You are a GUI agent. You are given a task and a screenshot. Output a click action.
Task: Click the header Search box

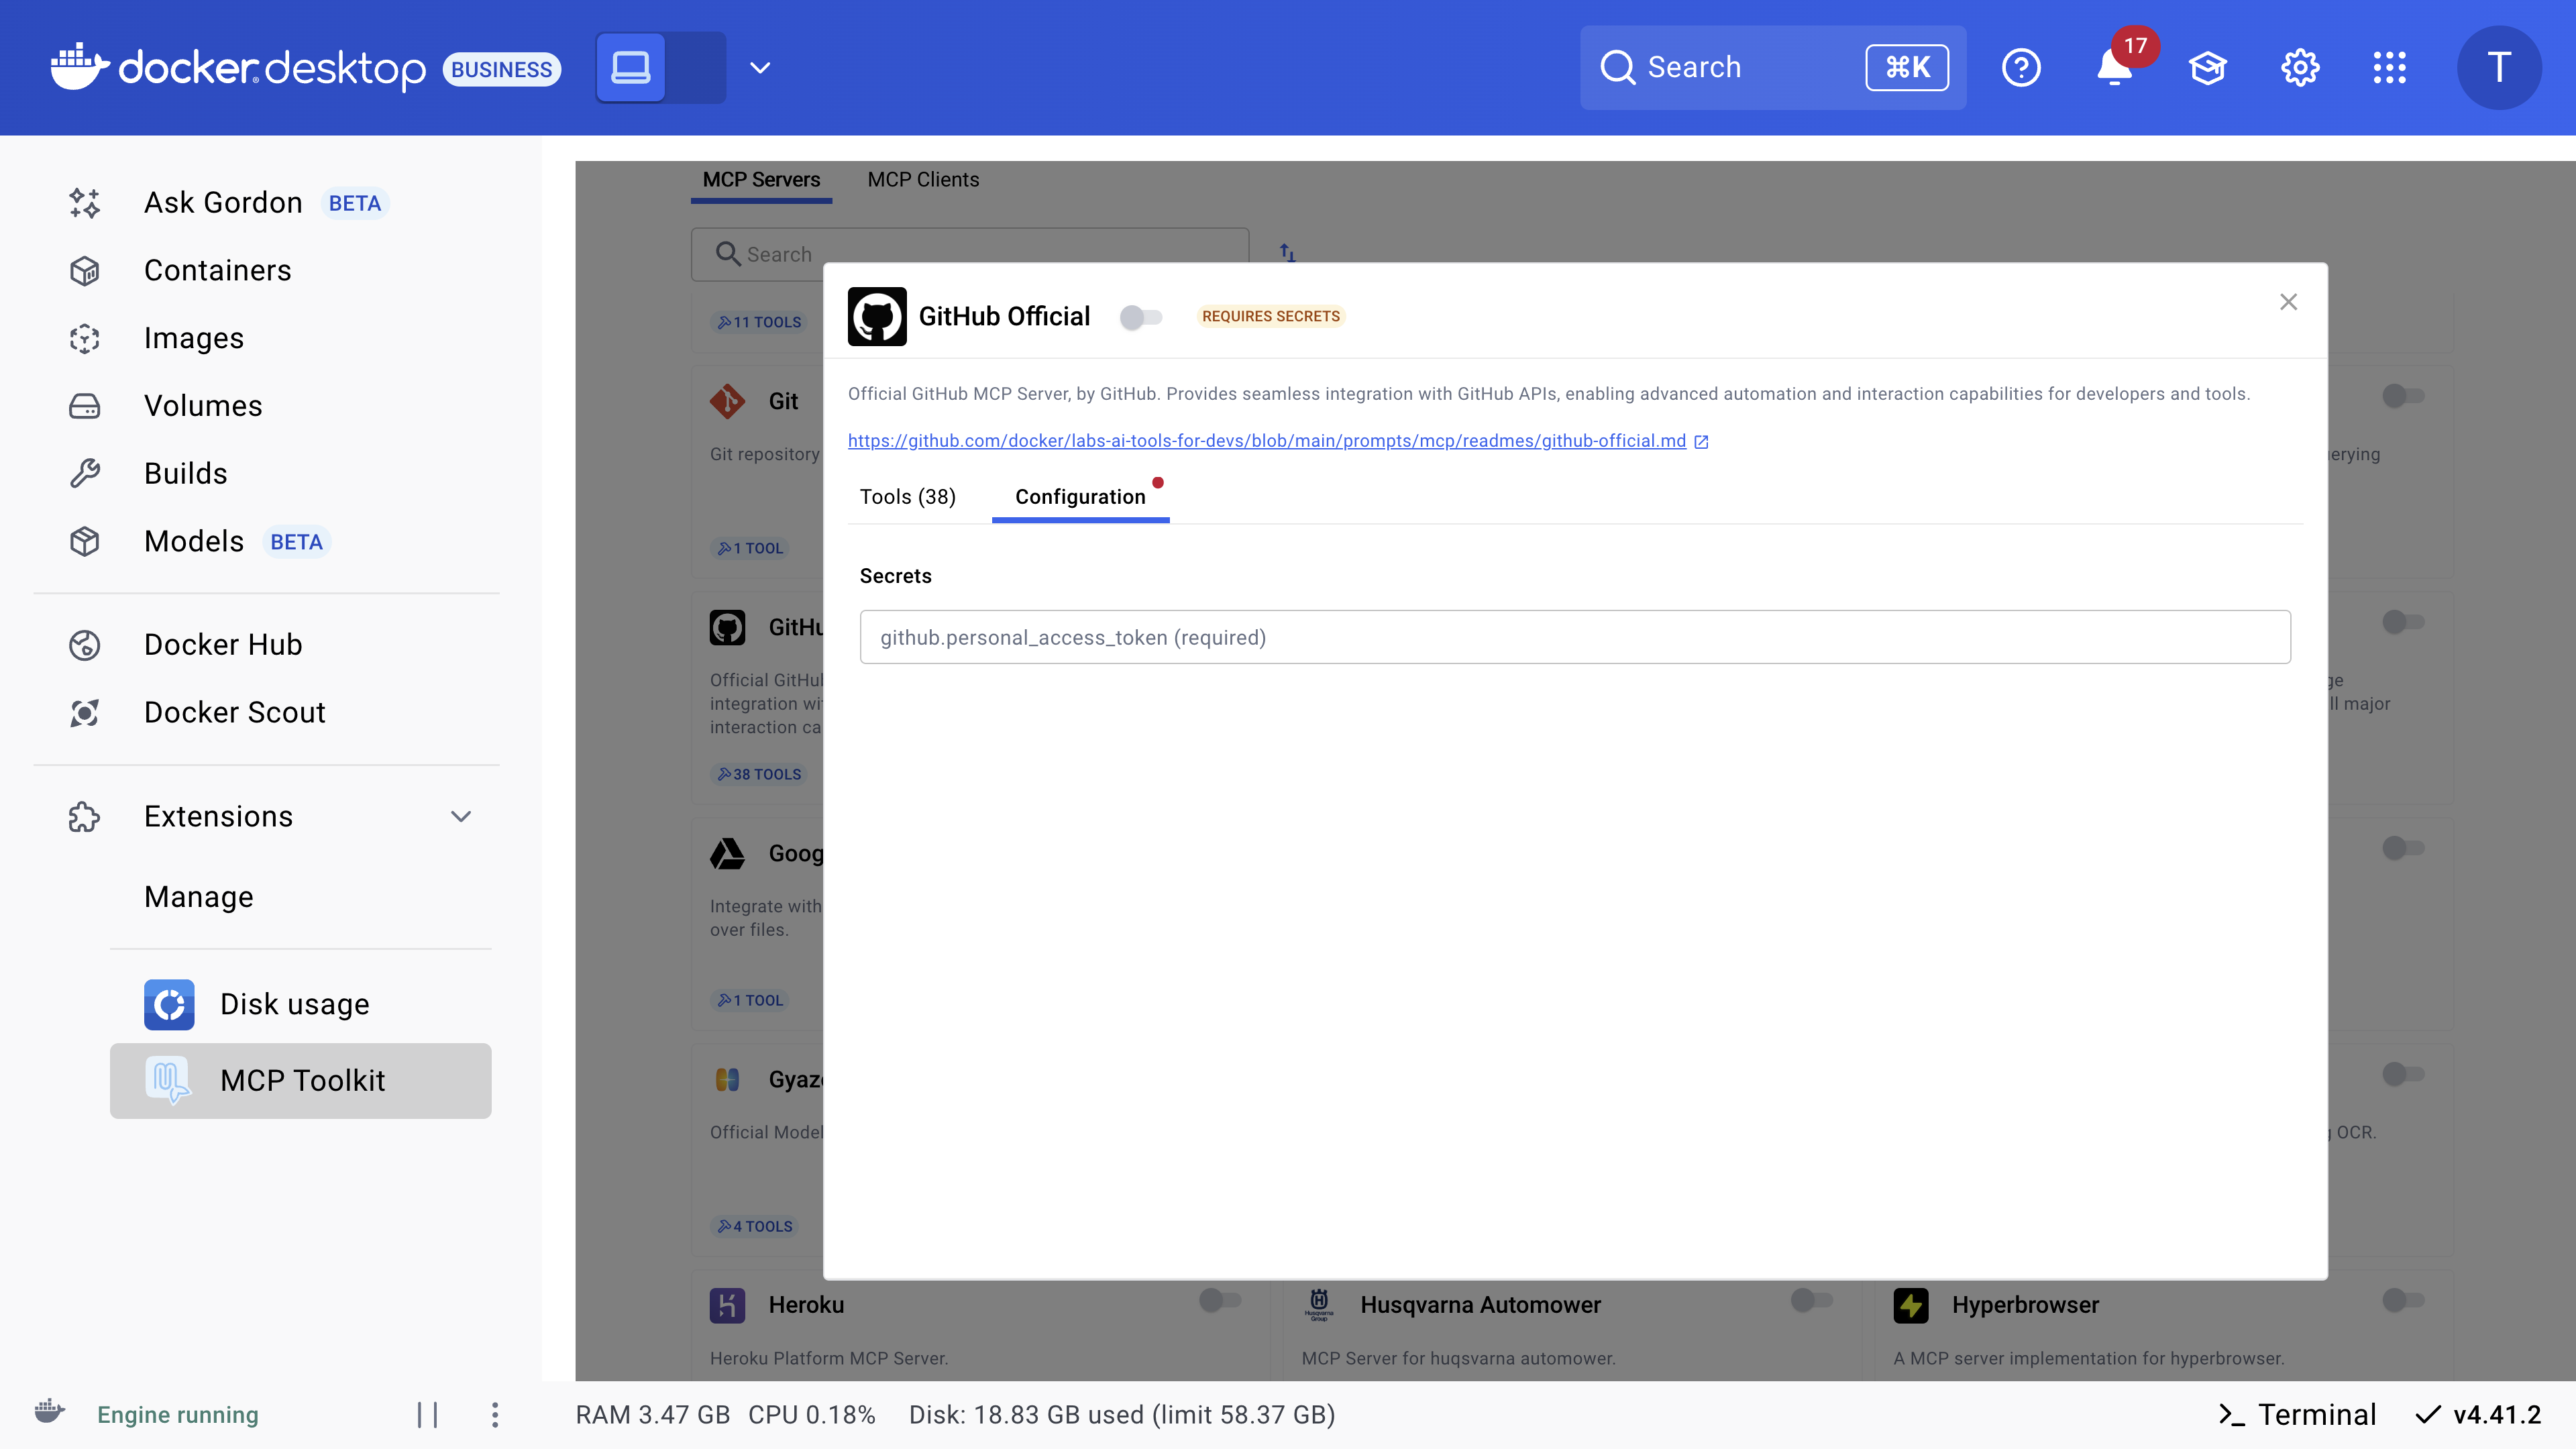pyautogui.click(x=1772, y=67)
